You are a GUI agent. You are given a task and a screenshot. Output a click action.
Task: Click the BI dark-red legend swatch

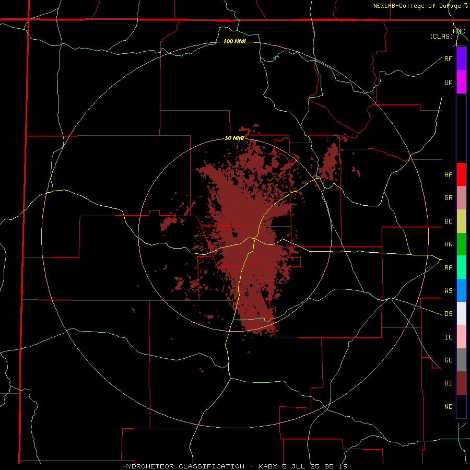[x=461, y=383]
